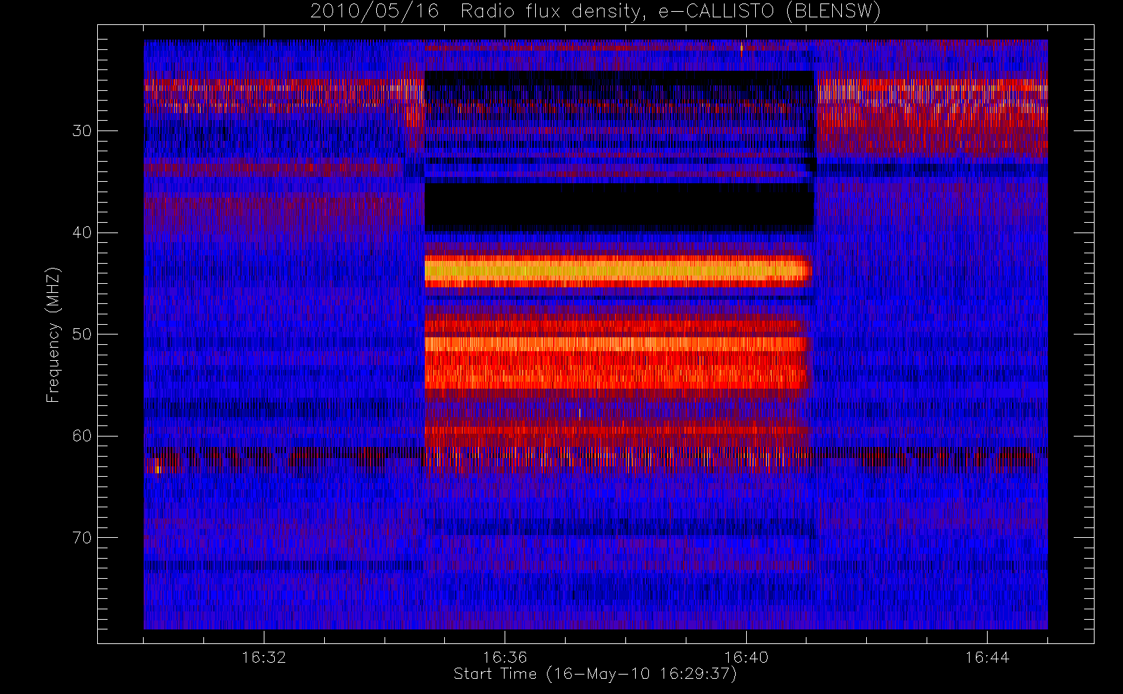This screenshot has width=1123, height=694.
Task: Click the 16:36 time tick label
Action: coord(505,657)
